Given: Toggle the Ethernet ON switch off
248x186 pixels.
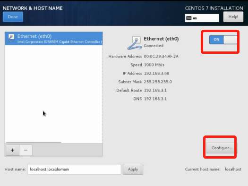Looking at the screenshot, I should click(223, 40).
